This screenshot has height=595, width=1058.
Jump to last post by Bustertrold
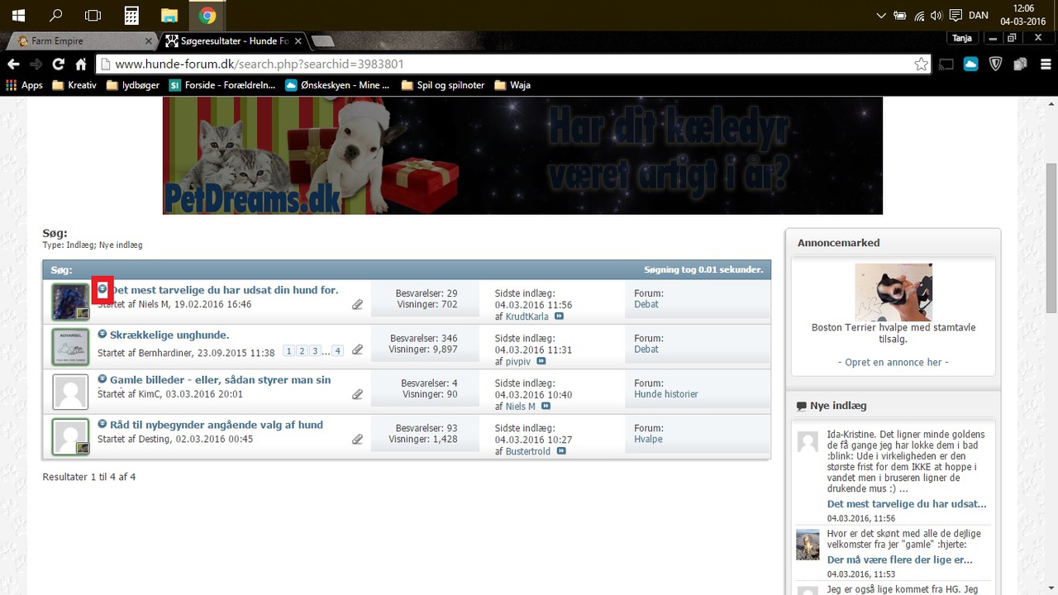tap(561, 451)
